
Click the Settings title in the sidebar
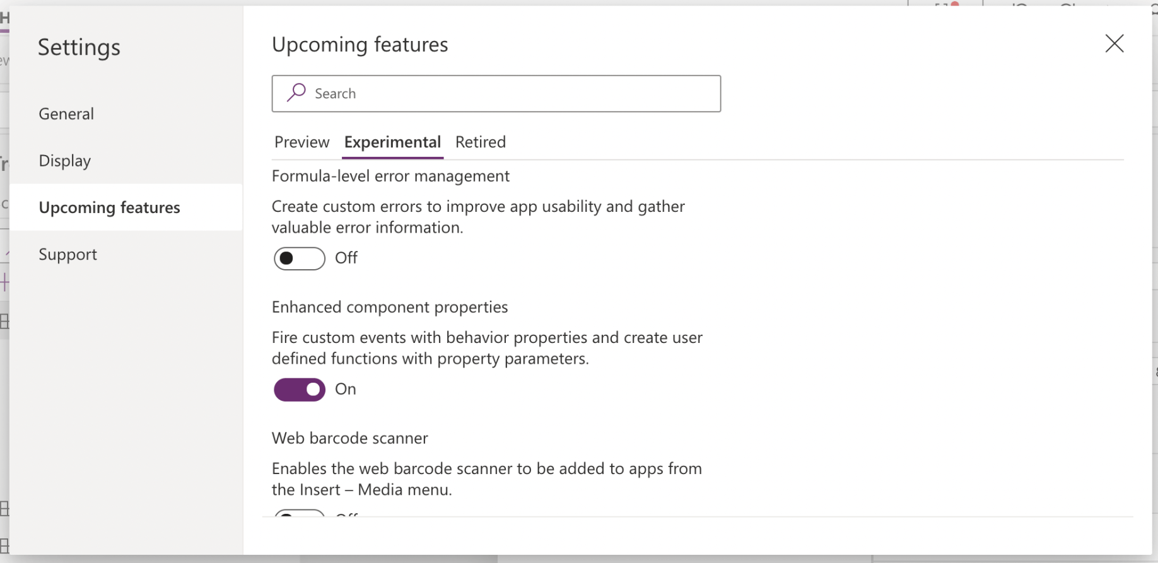point(79,47)
